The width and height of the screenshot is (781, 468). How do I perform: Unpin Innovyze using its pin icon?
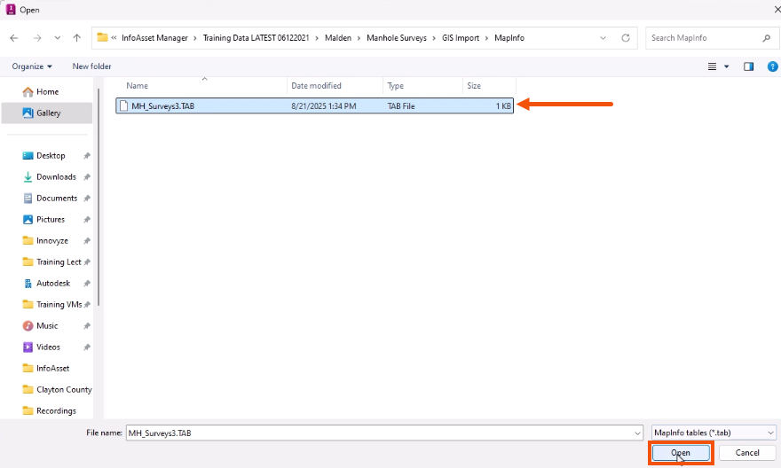[x=87, y=241]
